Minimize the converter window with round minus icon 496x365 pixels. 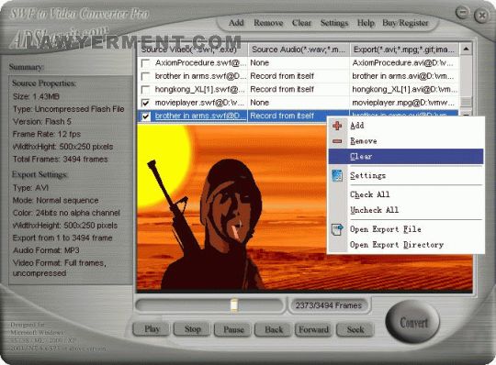[x=462, y=13]
